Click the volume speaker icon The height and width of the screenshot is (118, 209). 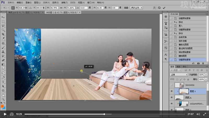click(198, 114)
